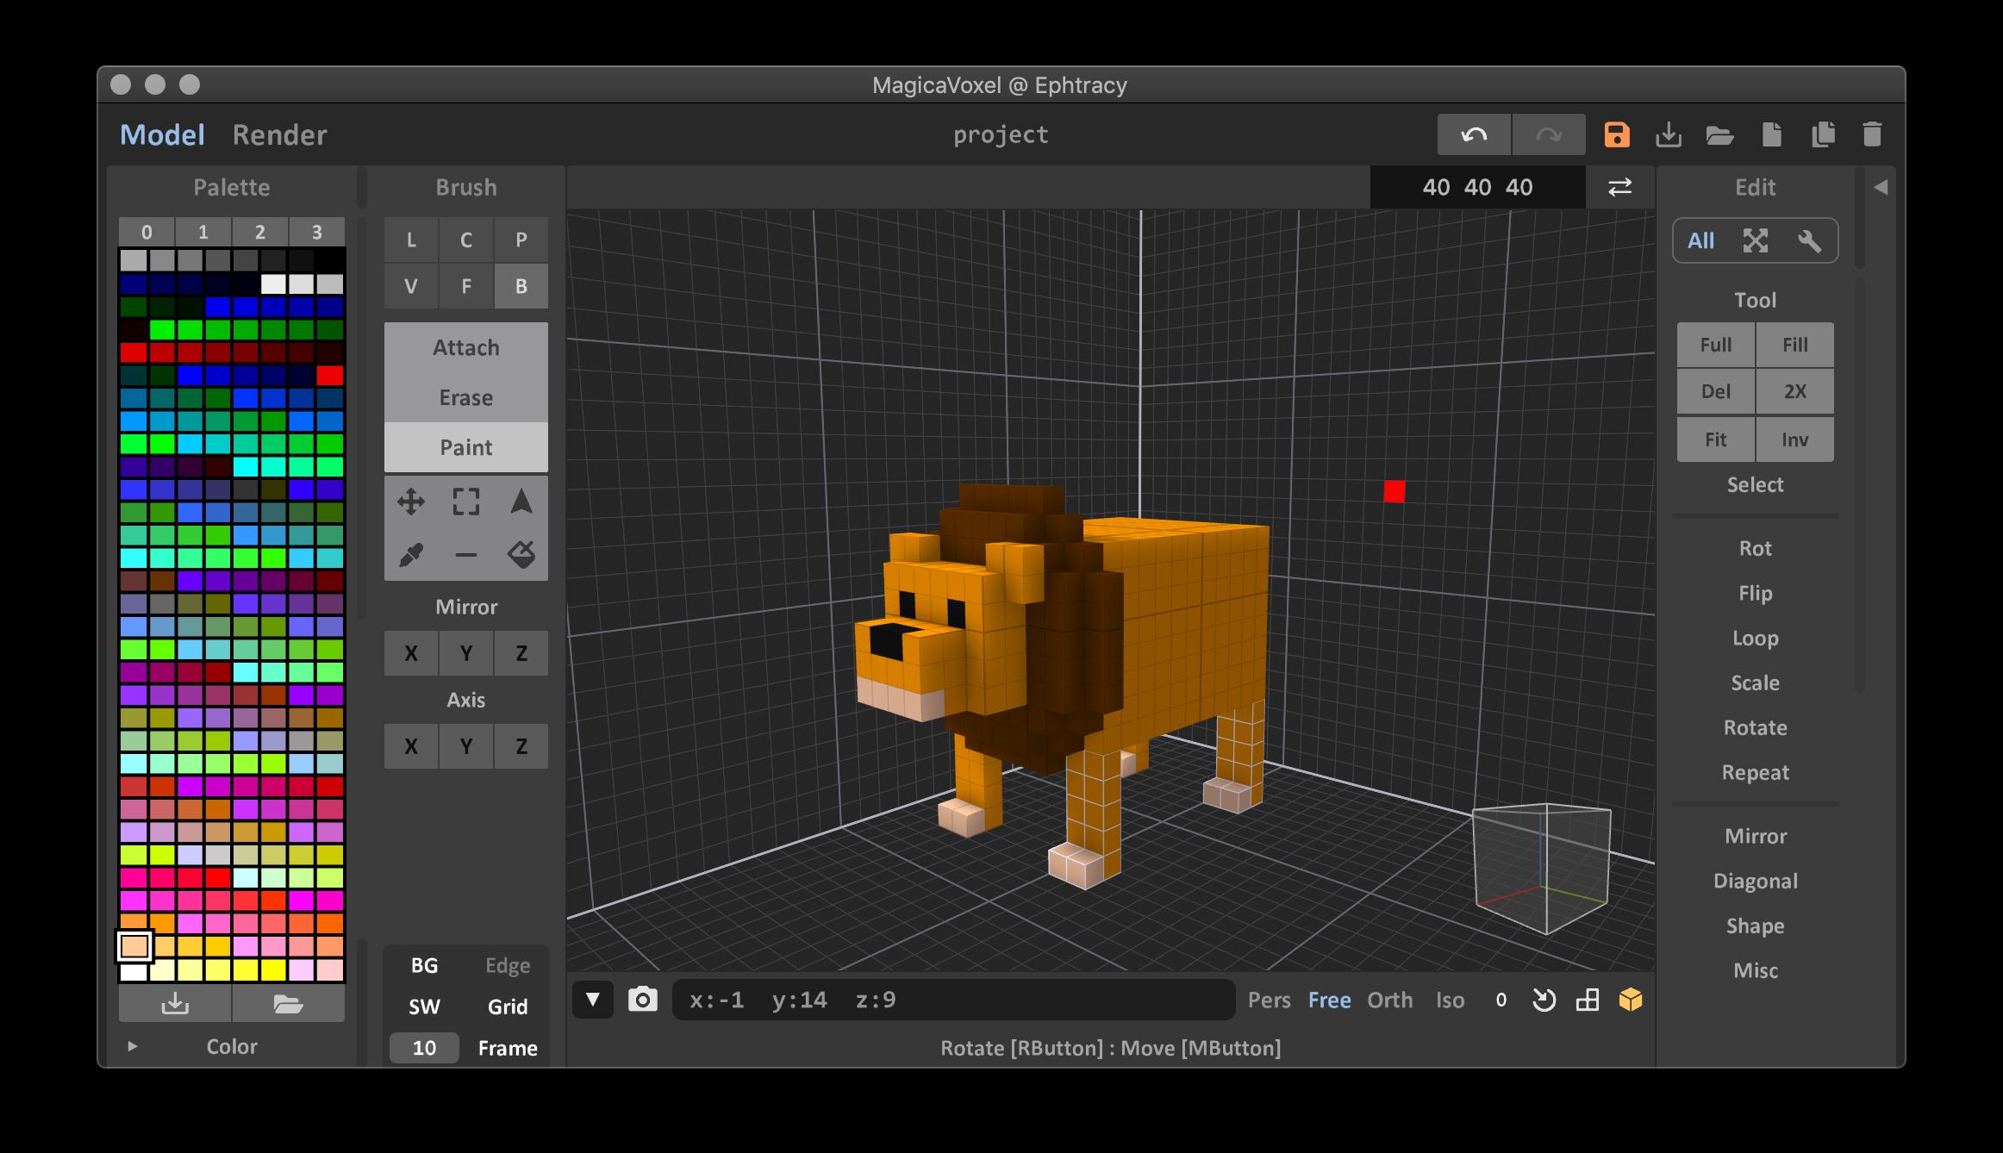The height and width of the screenshot is (1153, 2003).
Task: Switch to Render mode tab
Action: pos(281,134)
